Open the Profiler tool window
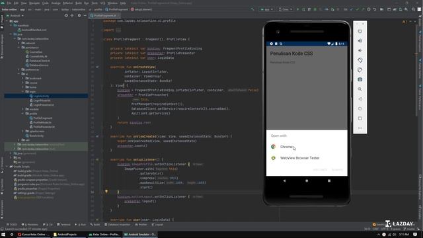 [x=141, y=225]
